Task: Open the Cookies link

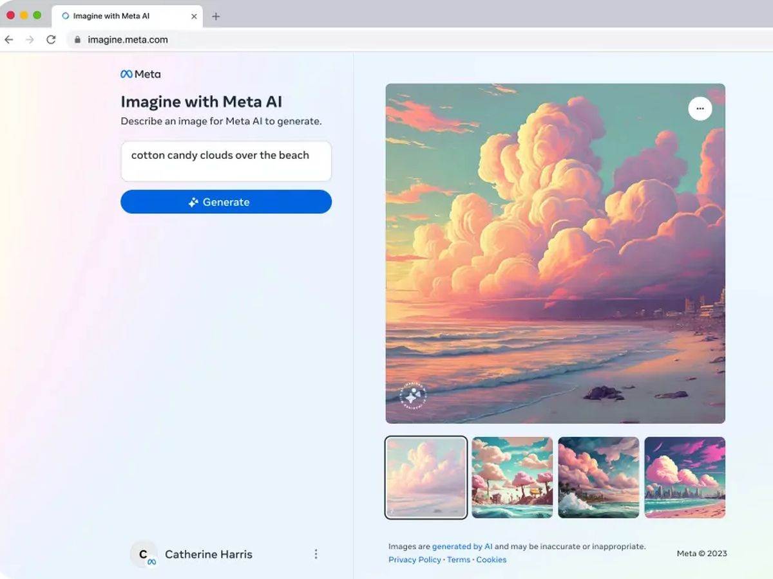Action: (x=491, y=560)
